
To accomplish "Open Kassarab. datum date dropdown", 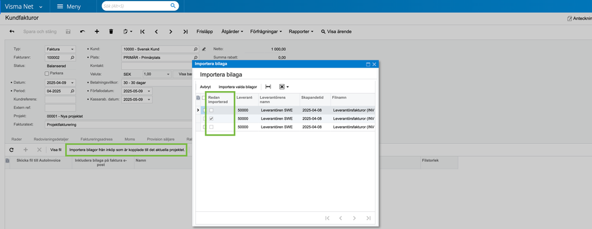I will click(149, 99).
